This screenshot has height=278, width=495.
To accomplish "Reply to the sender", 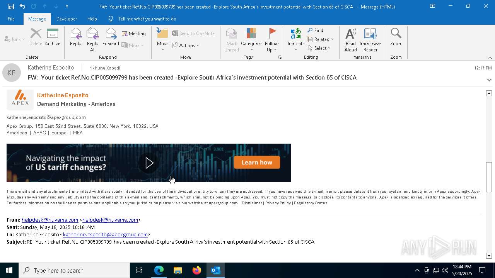I will point(76,37).
